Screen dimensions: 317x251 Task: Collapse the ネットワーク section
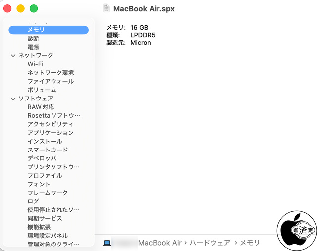[x=13, y=56]
